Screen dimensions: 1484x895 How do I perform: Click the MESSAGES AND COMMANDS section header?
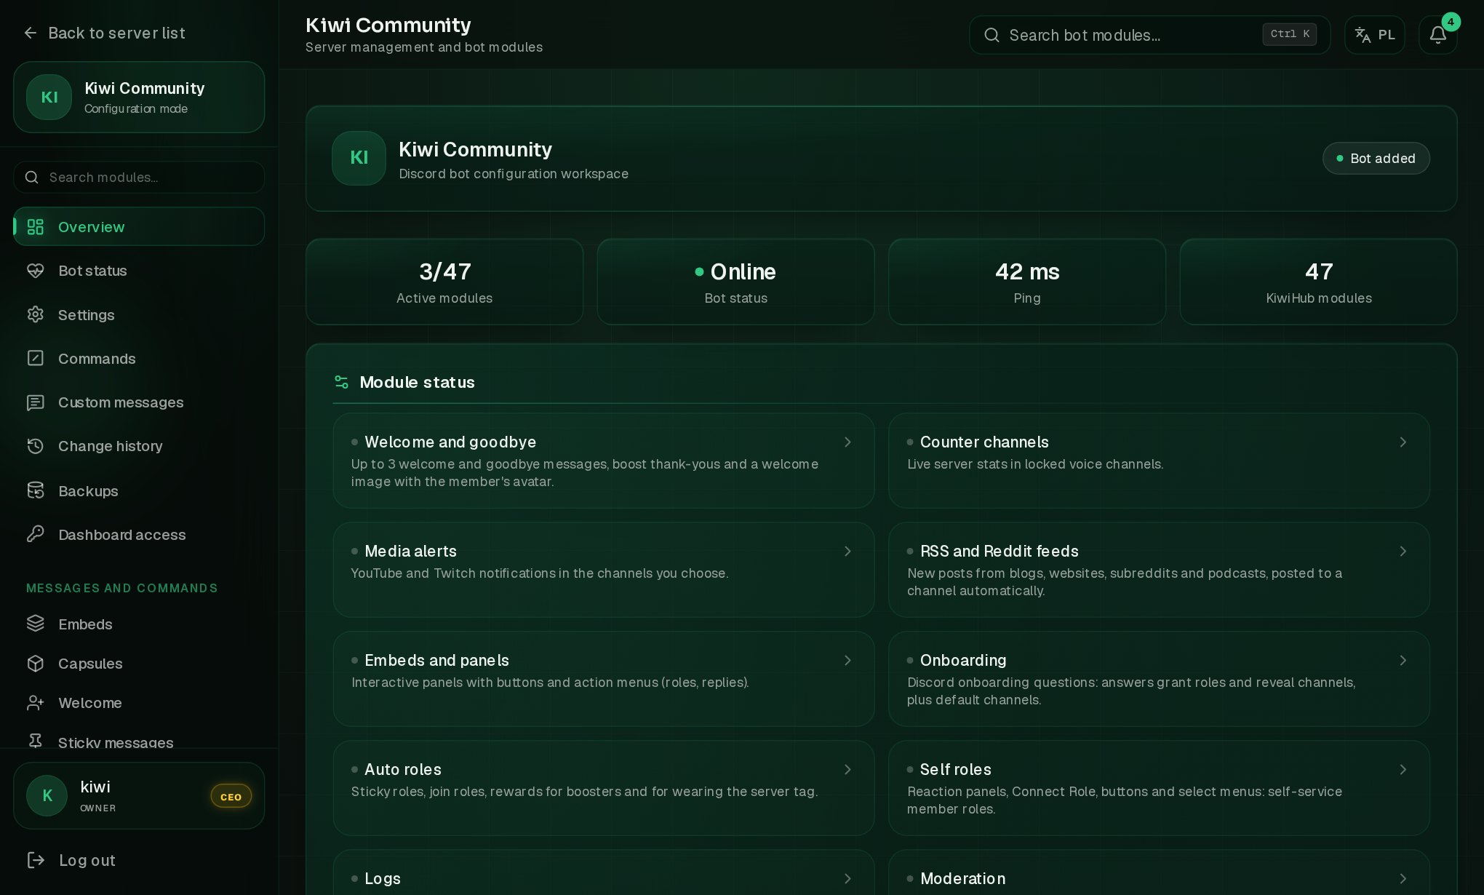coord(121,588)
